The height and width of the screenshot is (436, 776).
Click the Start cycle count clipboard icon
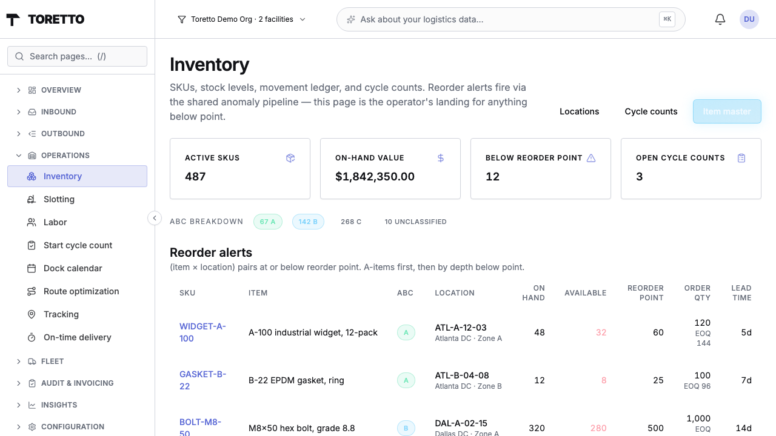point(32,245)
